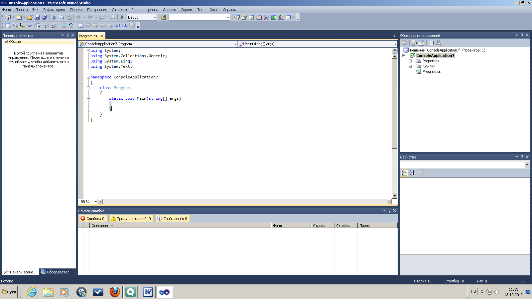Click the Alphabetical sort icon in Properties

coord(412,173)
